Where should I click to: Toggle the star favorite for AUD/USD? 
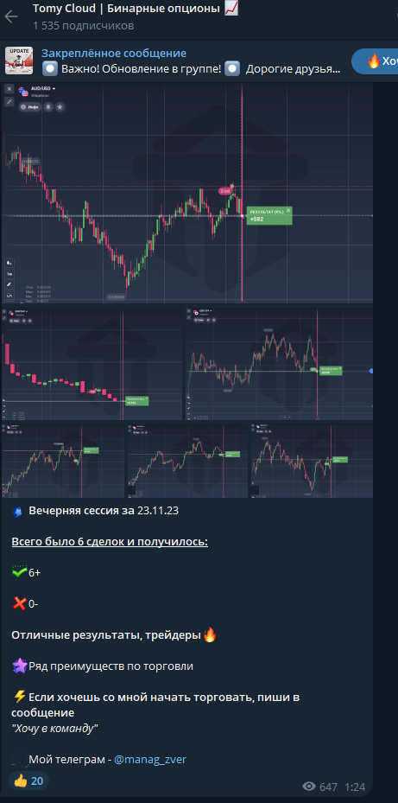point(60,106)
